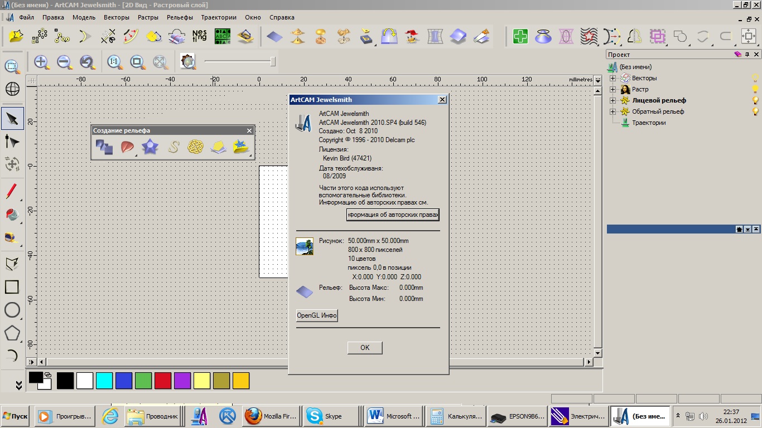Image resolution: width=762 pixels, height=428 pixels.
Task: Click OK in the ArtCAM dialog
Action: coord(365,347)
